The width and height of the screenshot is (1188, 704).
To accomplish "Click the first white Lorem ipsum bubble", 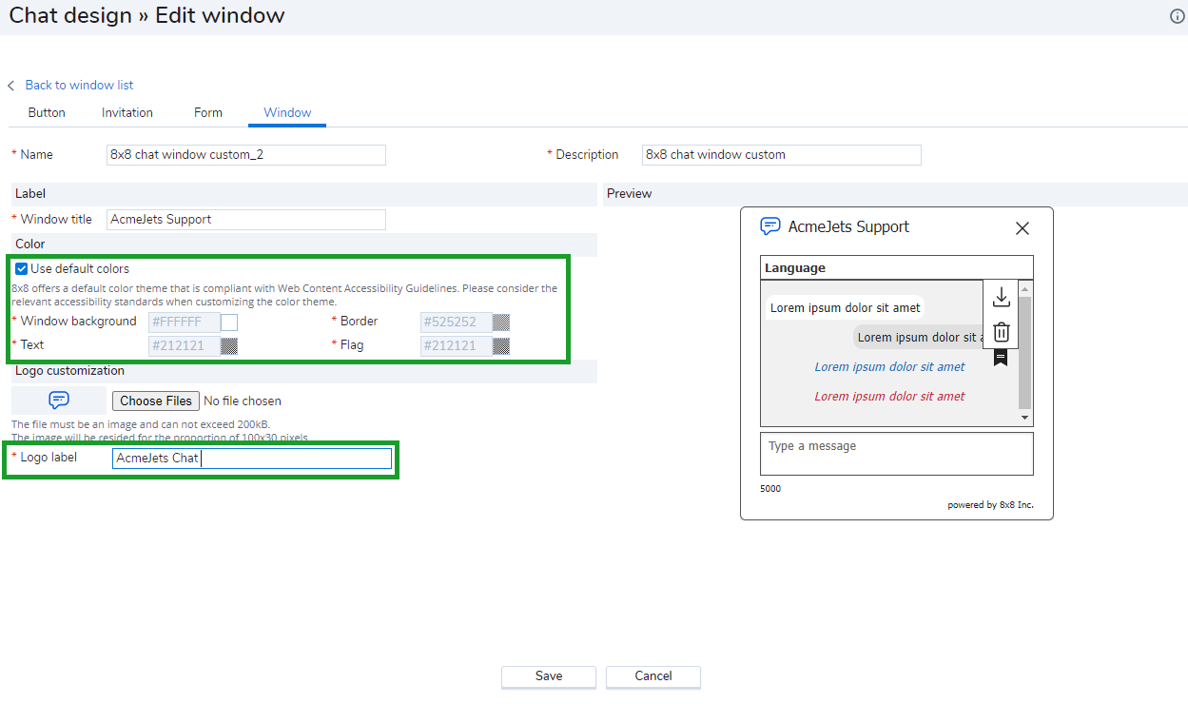I will 846,308.
